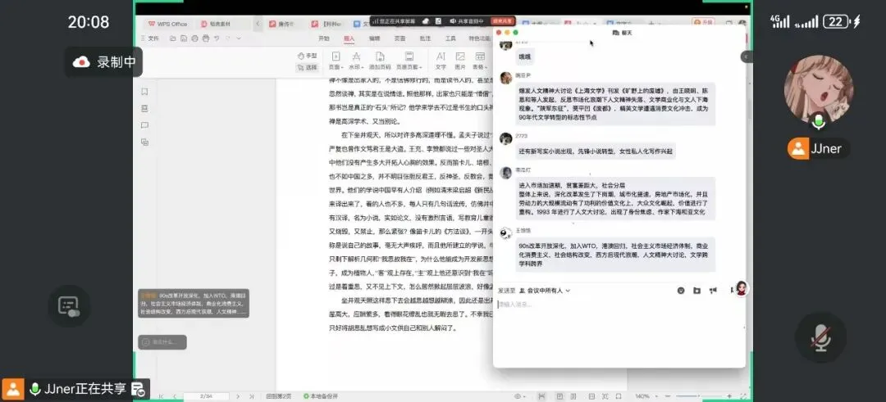Open the eye-protection view dropdown in status bar

coord(518,396)
